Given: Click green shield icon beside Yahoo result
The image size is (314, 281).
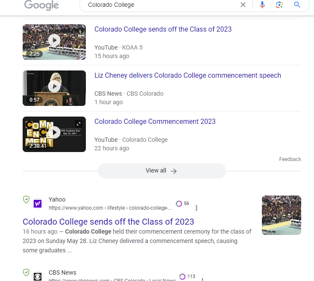Looking at the screenshot, I should coord(26,199).
